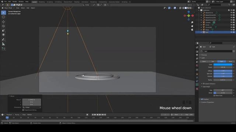Open the Playback dropdown in timeline
This screenshot has width=236, height=132.
pos(10,115)
